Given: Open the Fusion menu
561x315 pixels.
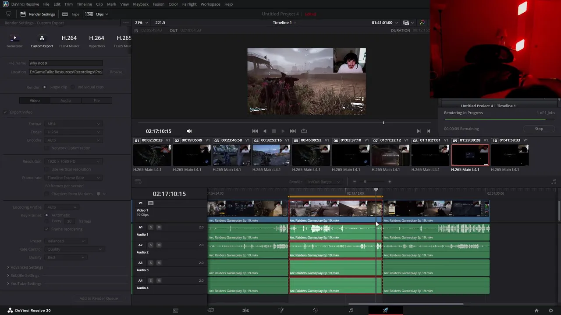Looking at the screenshot, I should click(159, 4).
